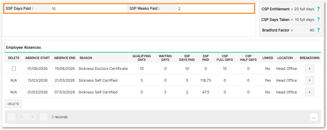This screenshot has width=327, height=130.
Task: Open the ellipsis options button
Action: (x=314, y=117)
